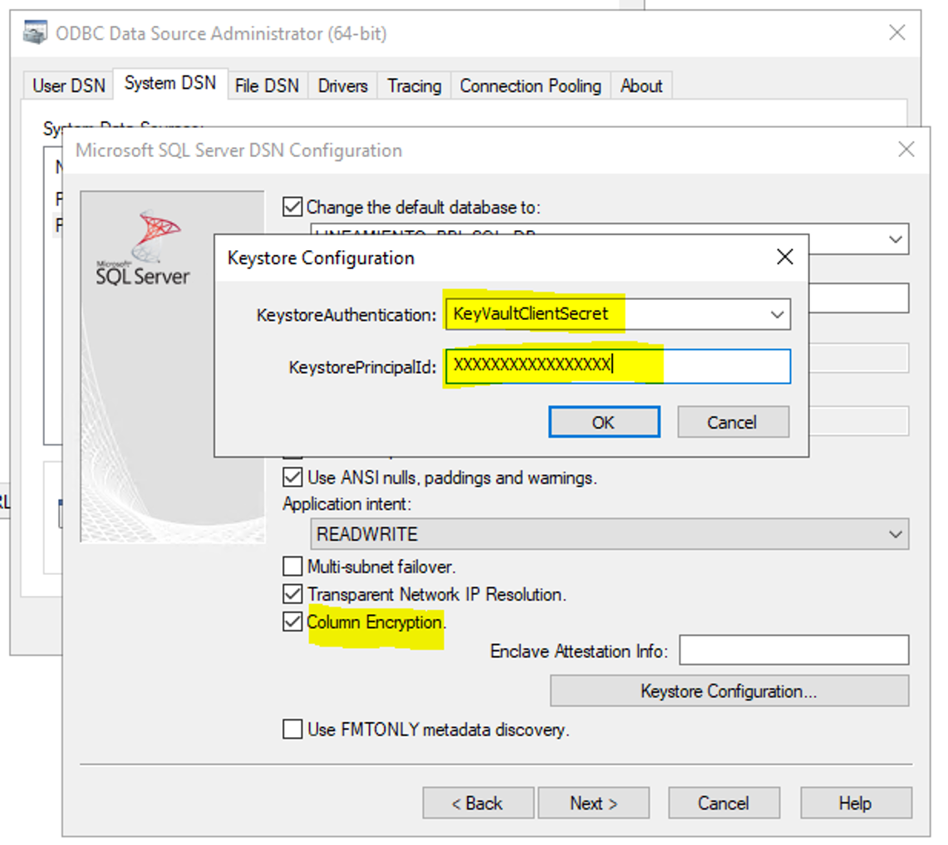Switch to the Connection Pooling tab

pos(530,86)
